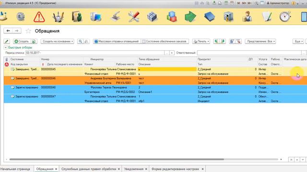
Task: Open the gray crate box section icon
Action: (152, 17)
